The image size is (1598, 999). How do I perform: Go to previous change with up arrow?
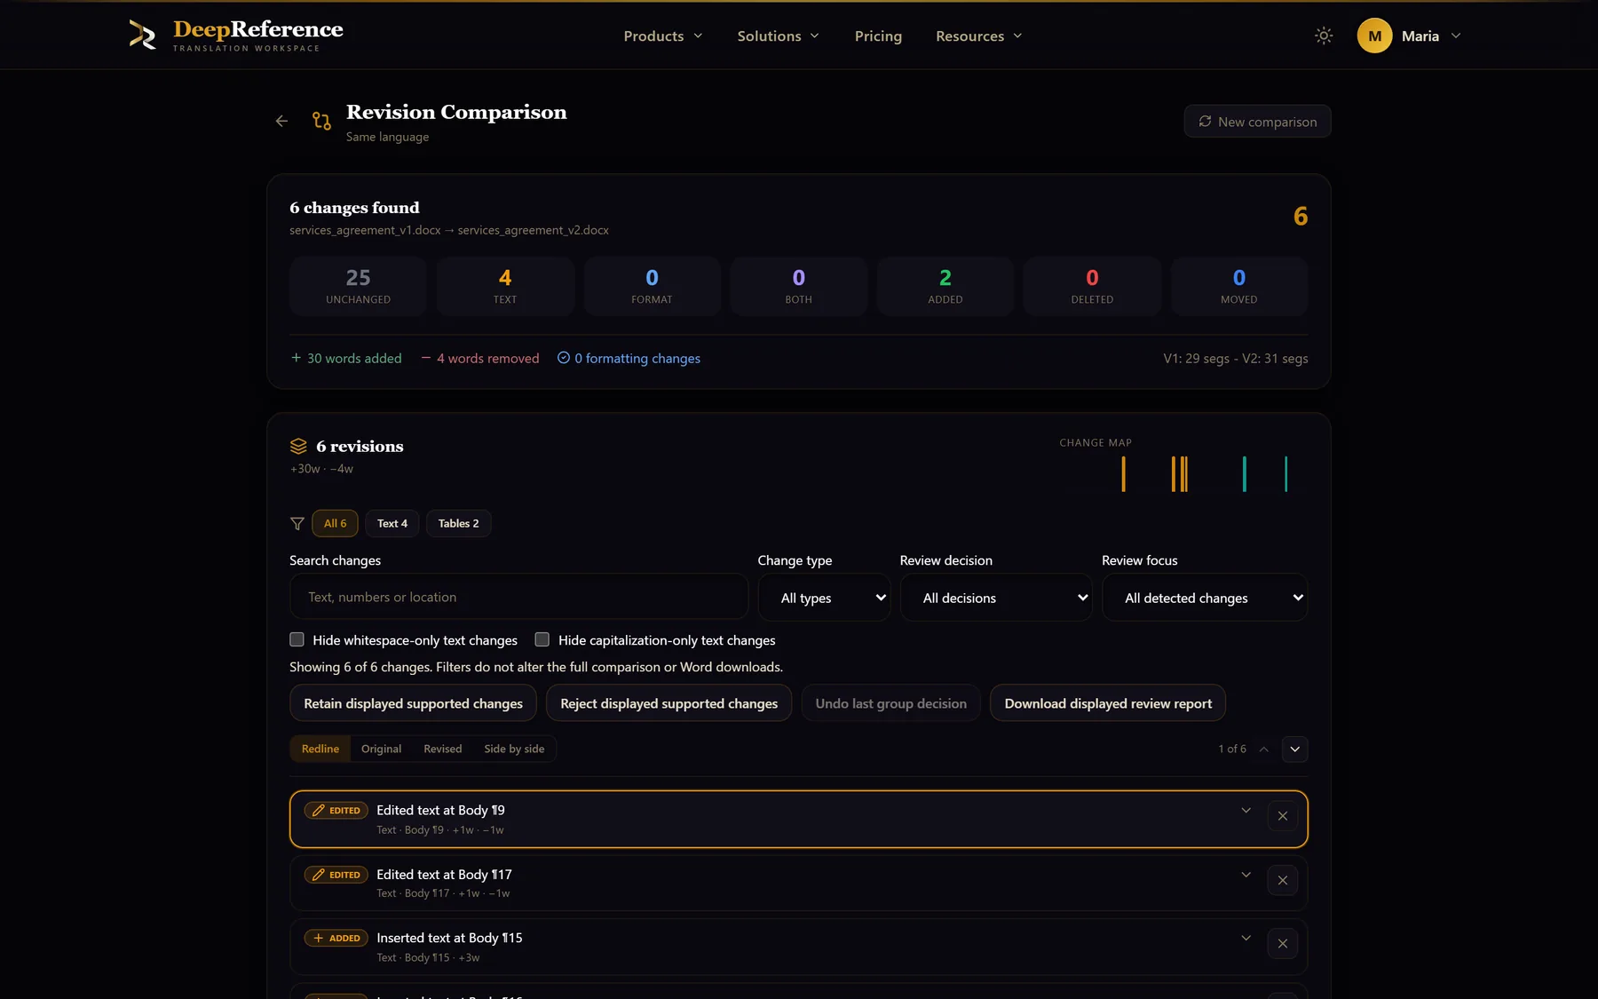[x=1264, y=749]
